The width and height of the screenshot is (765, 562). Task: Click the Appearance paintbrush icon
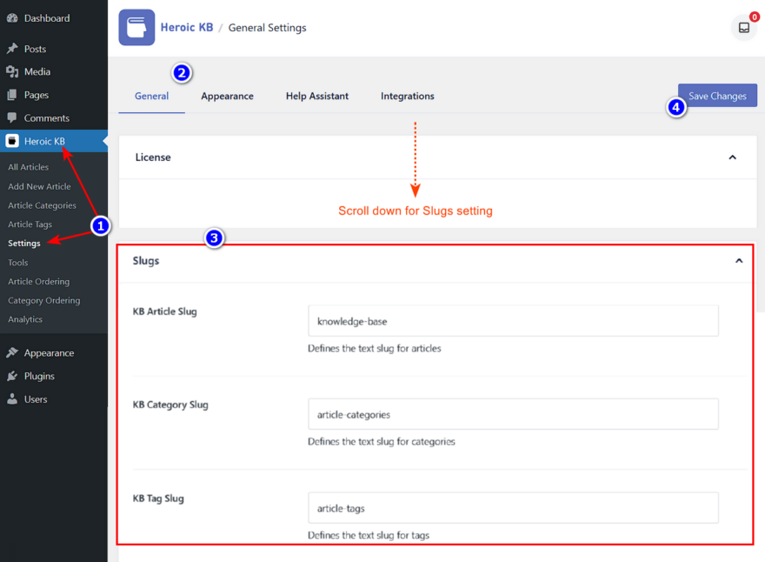(12, 352)
